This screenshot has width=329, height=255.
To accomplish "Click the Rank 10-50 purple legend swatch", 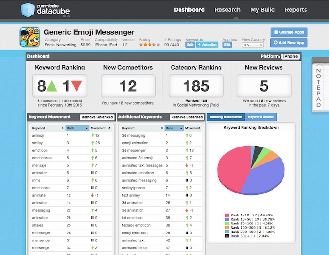I will [227, 219].
